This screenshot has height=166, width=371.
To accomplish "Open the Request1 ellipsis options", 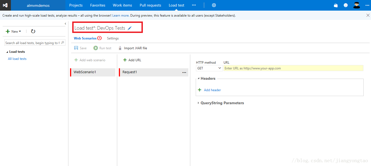I will click(x=184, y=72).
